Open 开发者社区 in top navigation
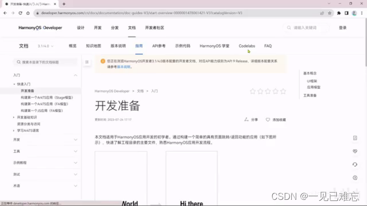The image size is (367, 206). click(x=155, y=28)
